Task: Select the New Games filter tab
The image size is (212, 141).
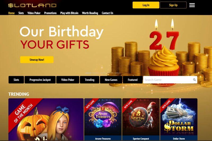Action: click(x=111, y=80)
